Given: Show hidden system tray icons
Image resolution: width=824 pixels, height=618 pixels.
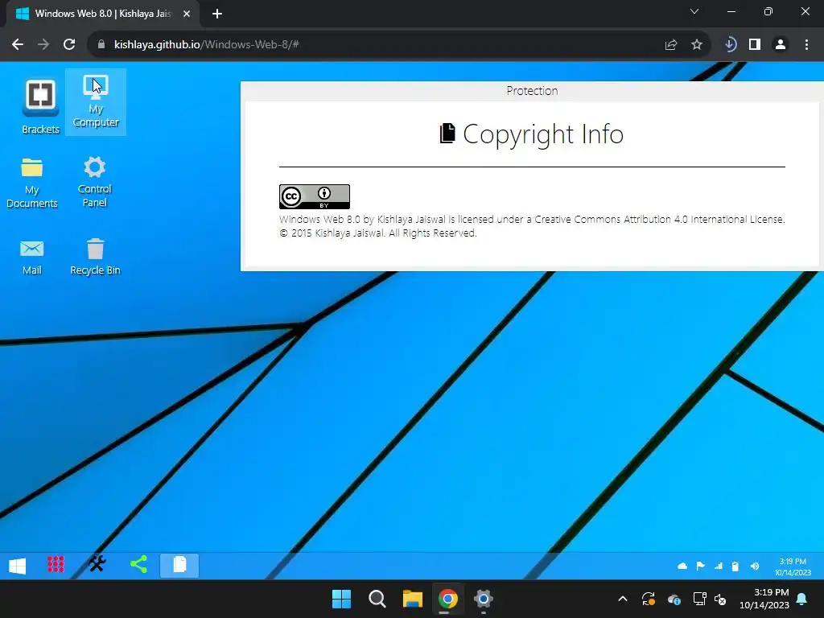Looking at the screenshot, I should [623, 599].
